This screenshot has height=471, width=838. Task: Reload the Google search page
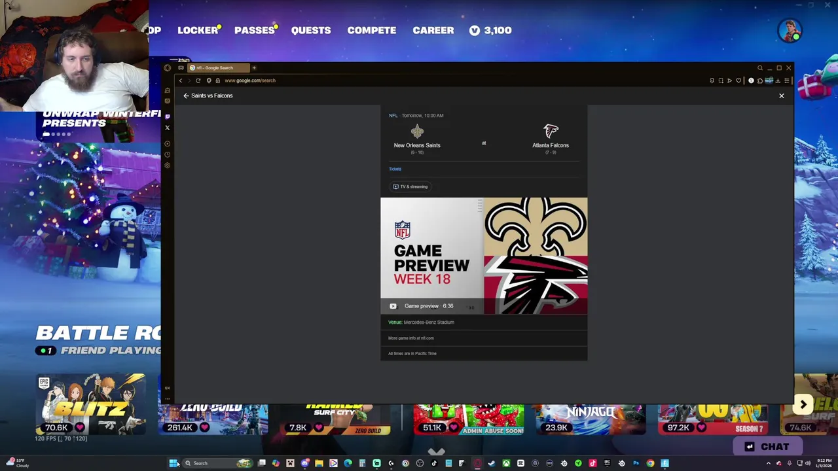[x=198, y=80]
